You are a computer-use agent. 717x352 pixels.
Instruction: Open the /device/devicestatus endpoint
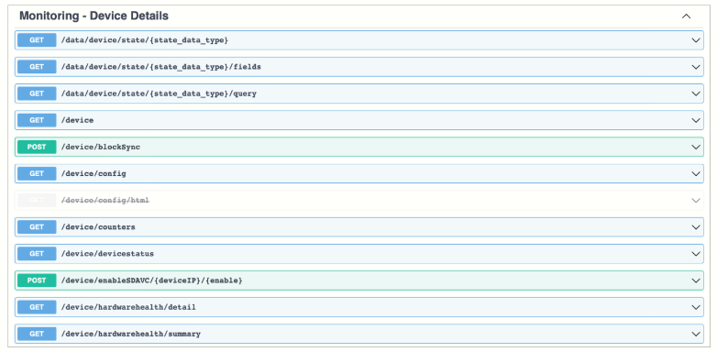tap(107, 254)
